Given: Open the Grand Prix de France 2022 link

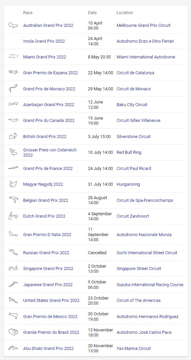Looking at the screenshot, I should click(48, 168).
